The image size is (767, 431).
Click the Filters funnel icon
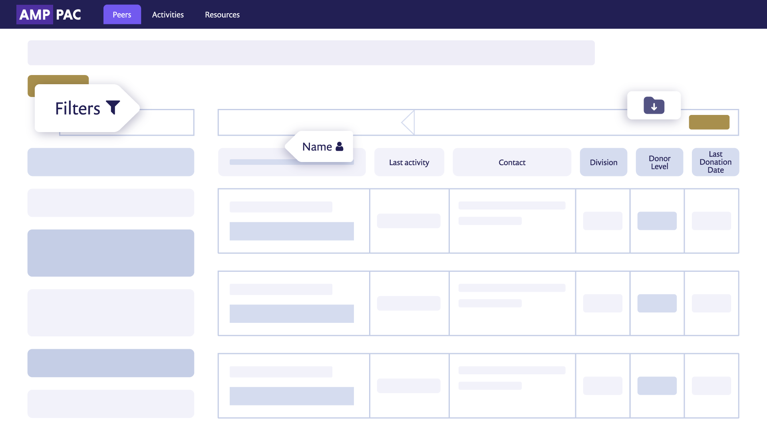point(113,107)
